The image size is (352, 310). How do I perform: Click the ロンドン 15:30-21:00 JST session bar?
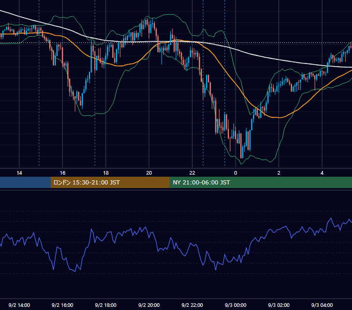(x=110, y=182)
